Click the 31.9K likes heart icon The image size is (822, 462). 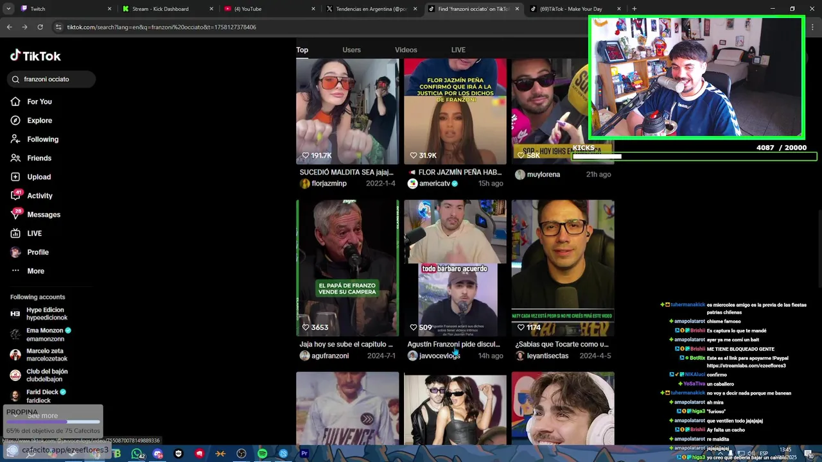click(414, 155)
